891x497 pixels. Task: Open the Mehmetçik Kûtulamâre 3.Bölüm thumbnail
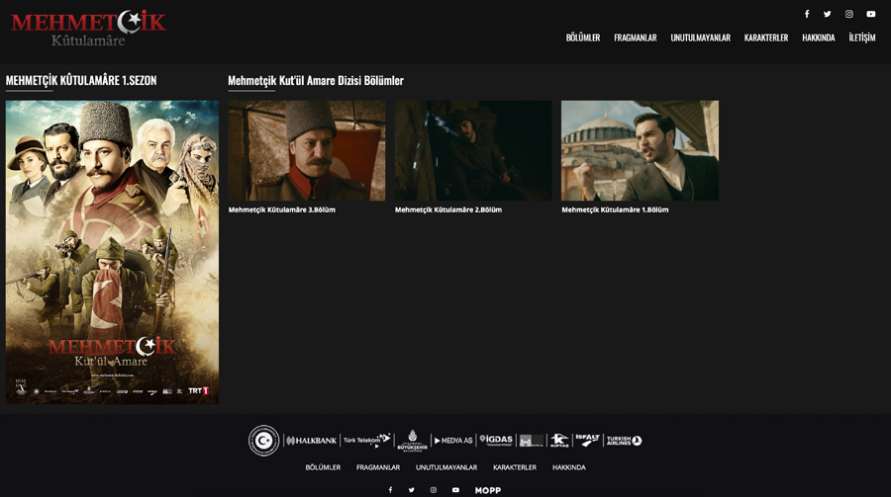click(307, 150)
